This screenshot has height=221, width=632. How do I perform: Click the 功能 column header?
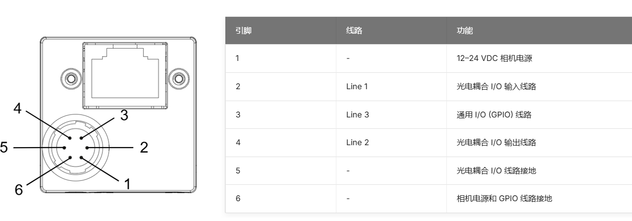[x=465, y=31]
